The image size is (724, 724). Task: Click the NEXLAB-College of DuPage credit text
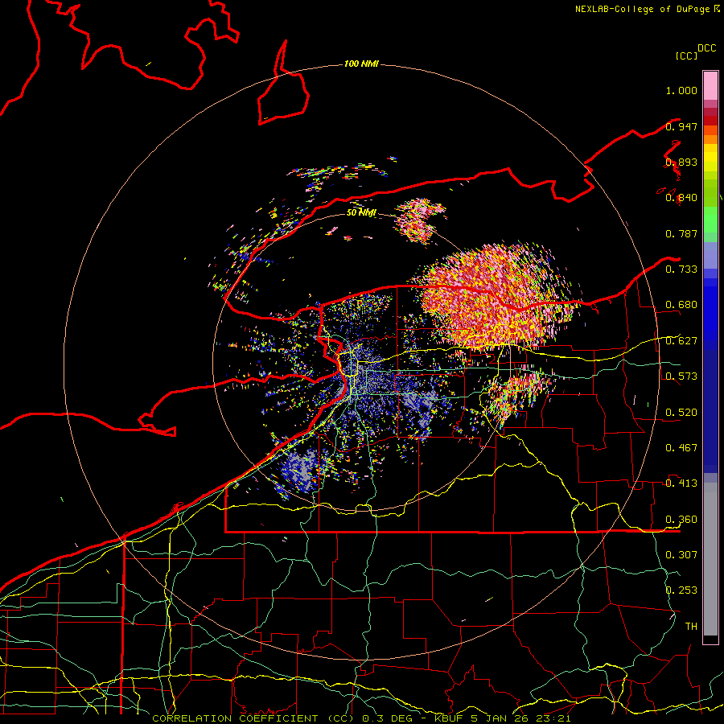644,9
